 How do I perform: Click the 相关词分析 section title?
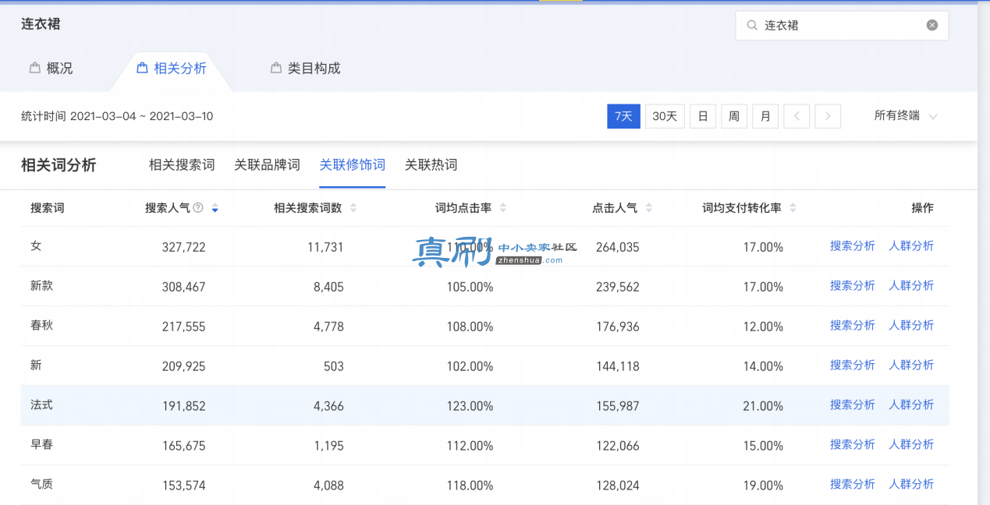[59, 165]
